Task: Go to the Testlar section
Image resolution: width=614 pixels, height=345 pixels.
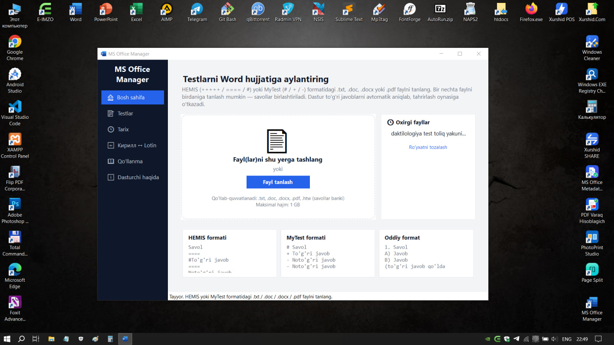Action: [132, 114]
